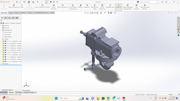Viewport: 180px width, 101px height.
Task: Expand the Annotations folder
Action: pyautogui.click(x=1, y=30)
